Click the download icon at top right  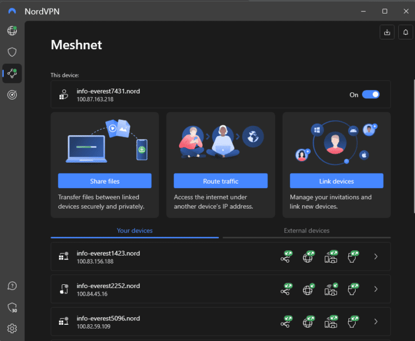[x=387, y=32]
